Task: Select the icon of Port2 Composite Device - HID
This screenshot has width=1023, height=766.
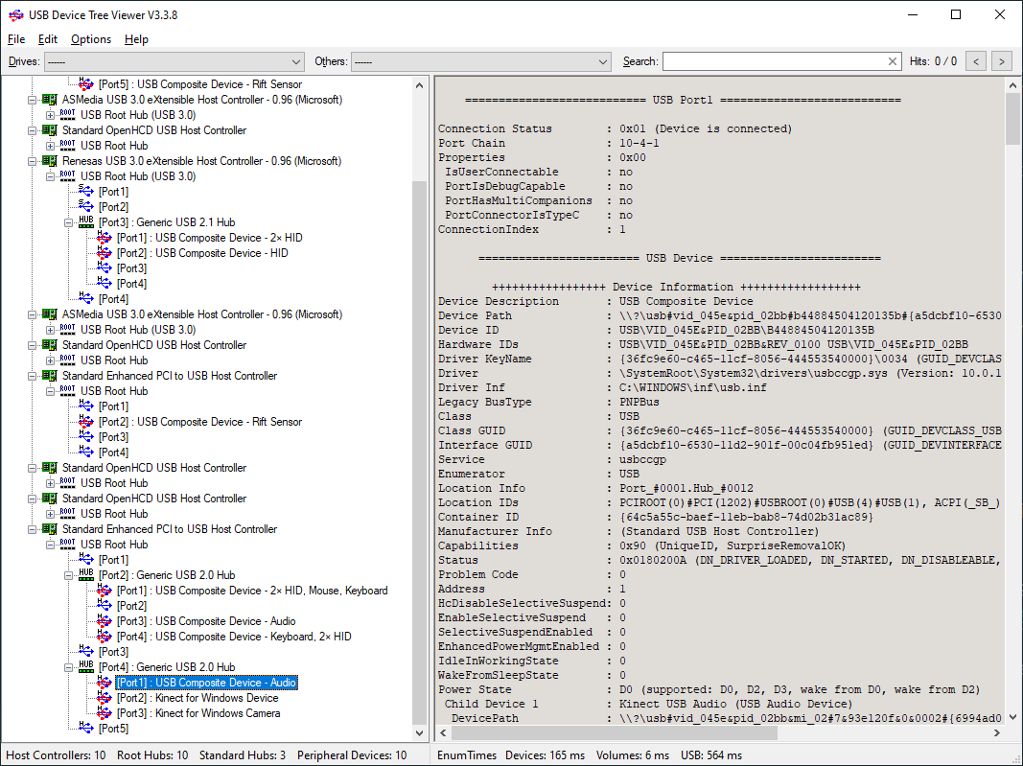Action: point(104,253)
